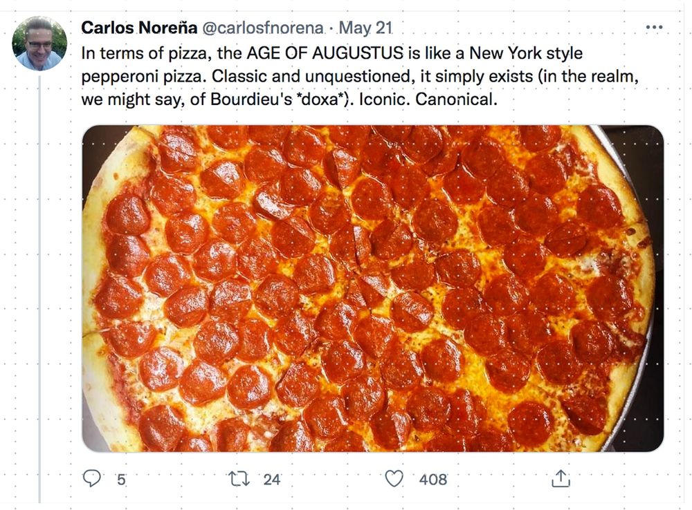Retweet the pizza tweet using the arrows icon

239,478
